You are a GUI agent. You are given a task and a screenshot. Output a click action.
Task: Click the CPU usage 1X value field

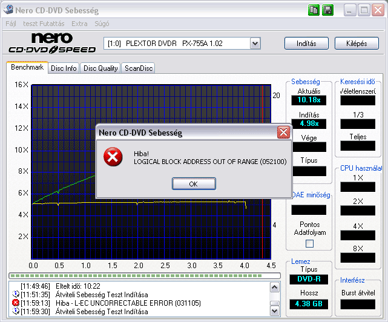[358, 187]
